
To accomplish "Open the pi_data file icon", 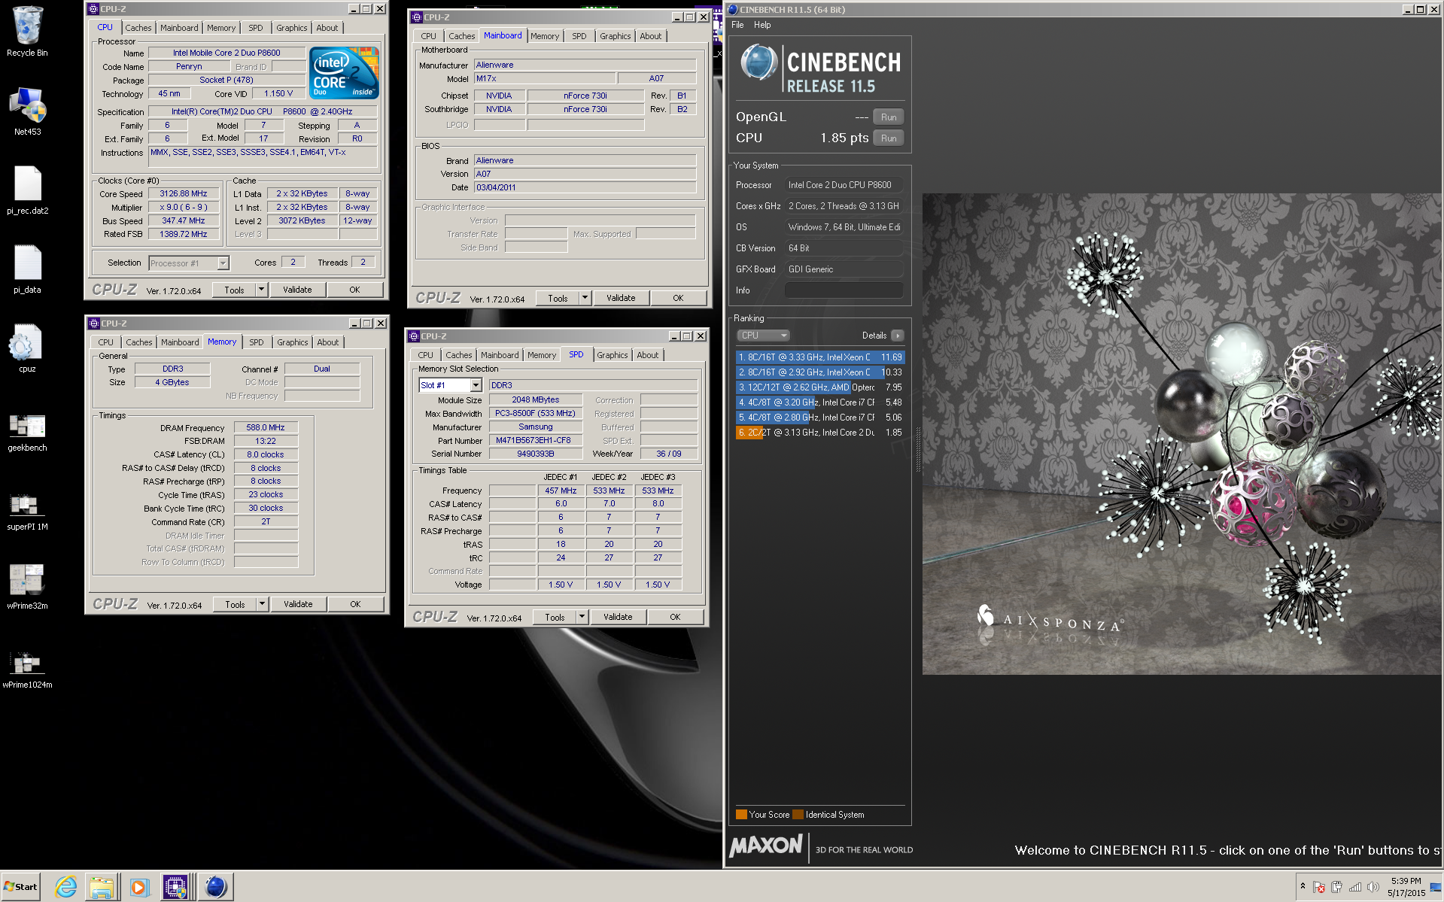I will click(x=27, y=269).
